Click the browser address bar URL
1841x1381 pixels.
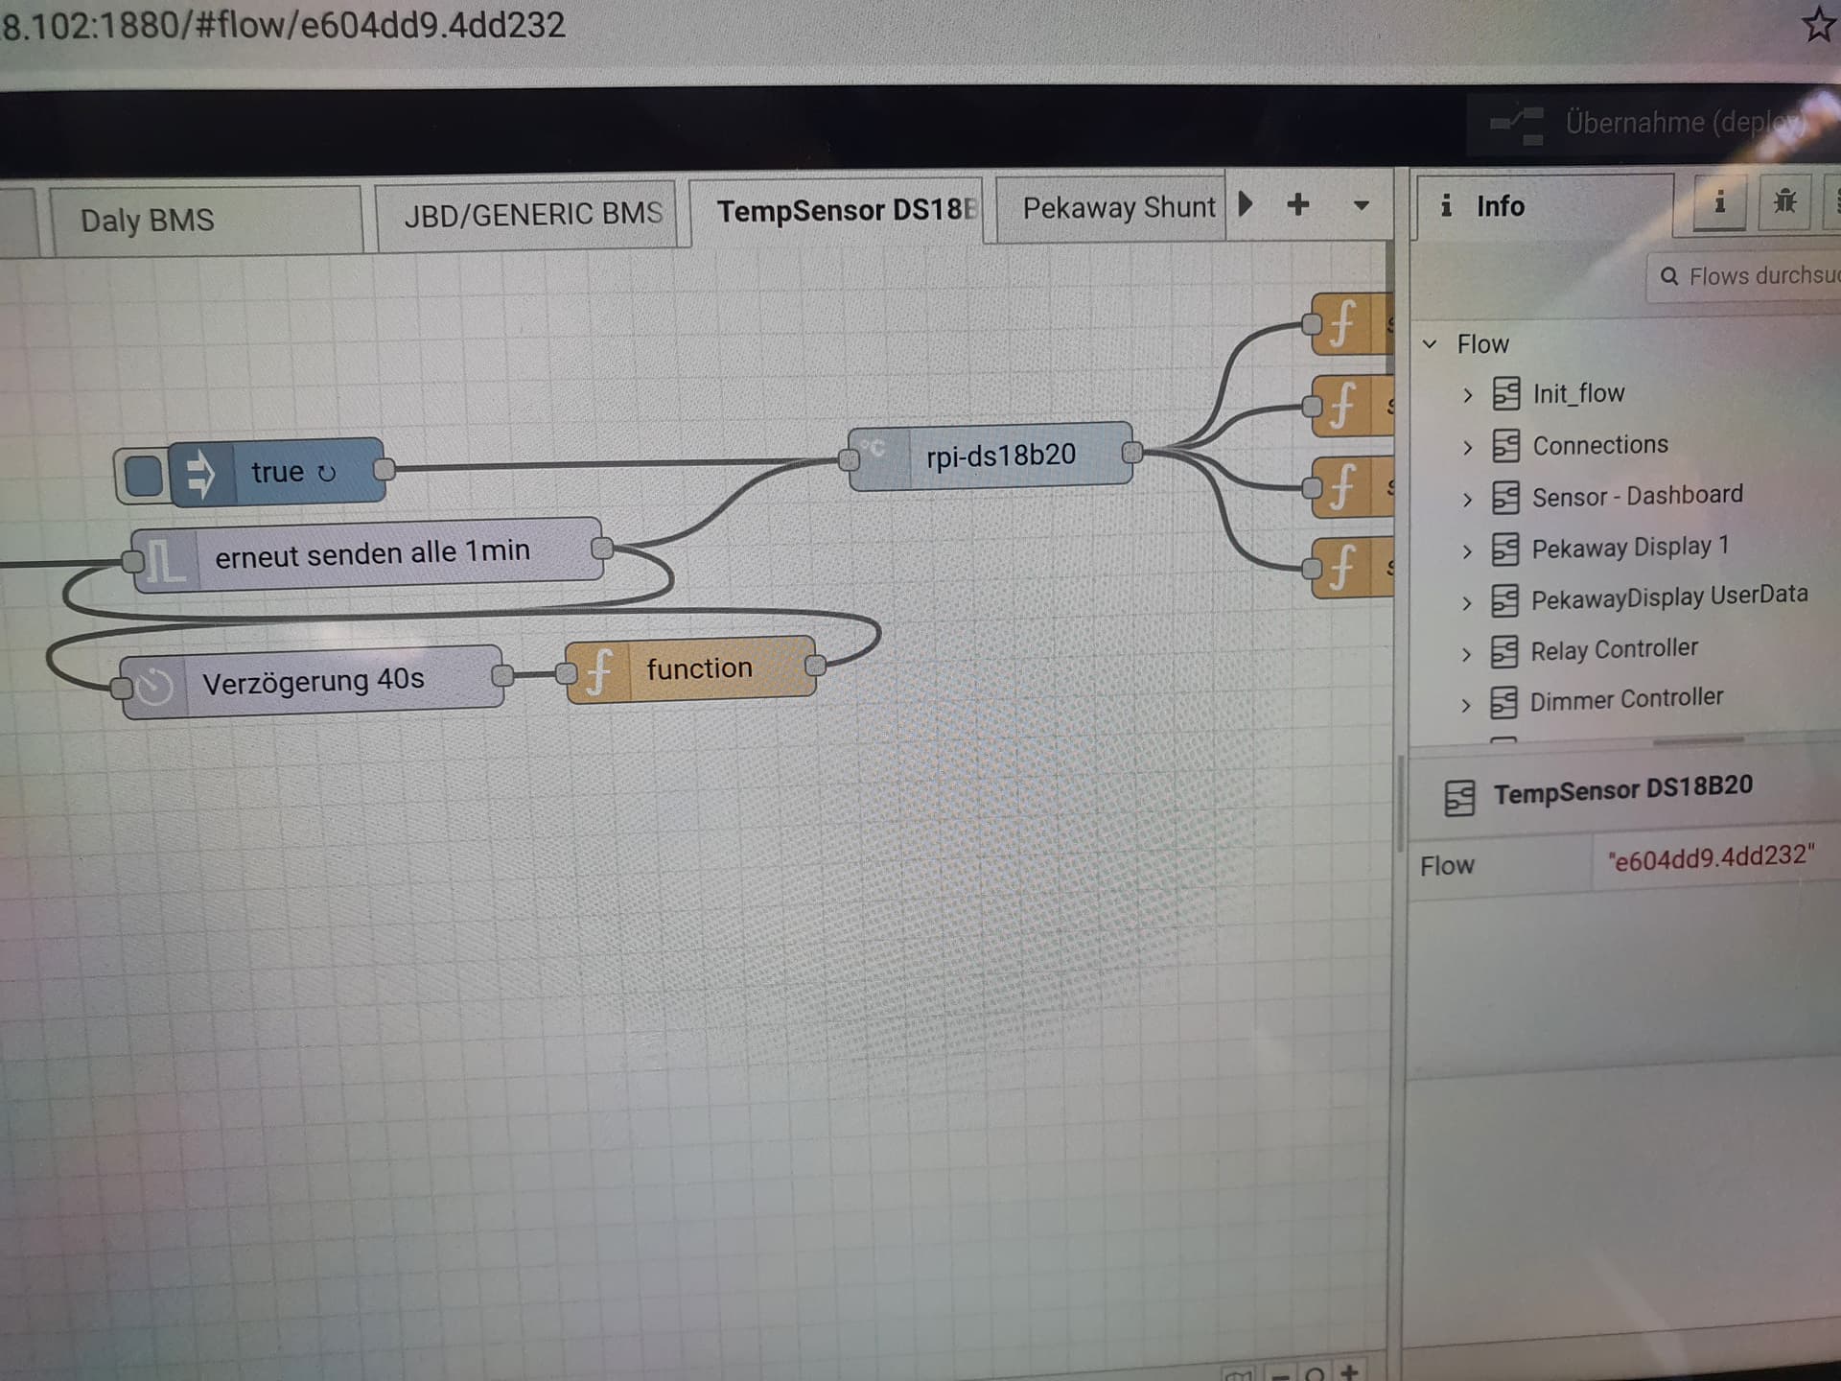tap(284, 25)
